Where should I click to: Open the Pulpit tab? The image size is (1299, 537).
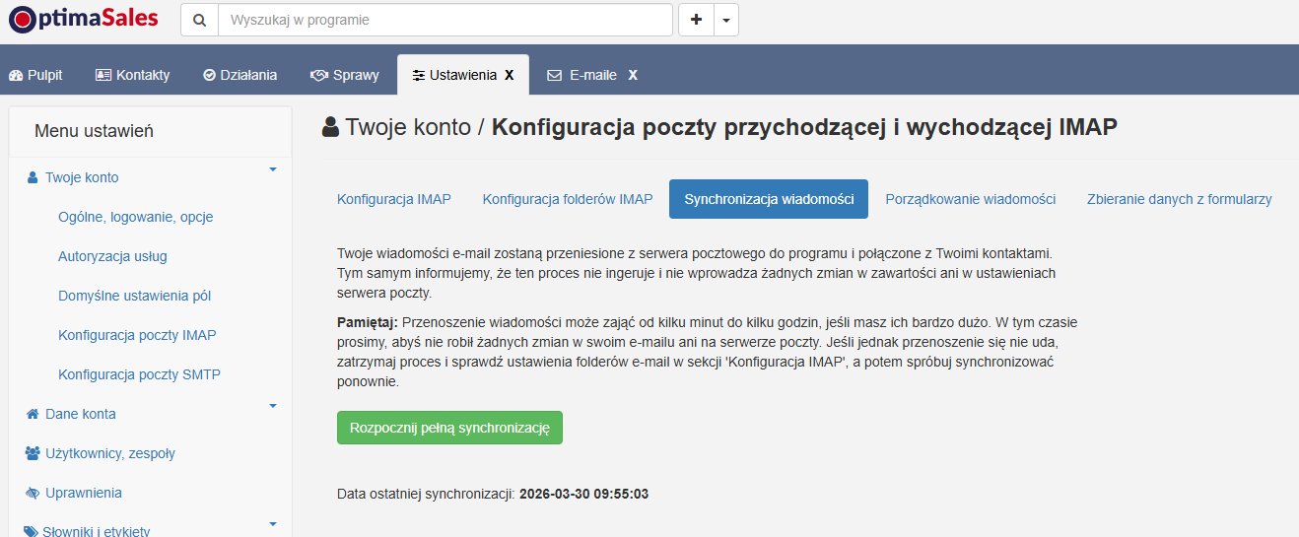pyautogui.click(x=35, y=75)
